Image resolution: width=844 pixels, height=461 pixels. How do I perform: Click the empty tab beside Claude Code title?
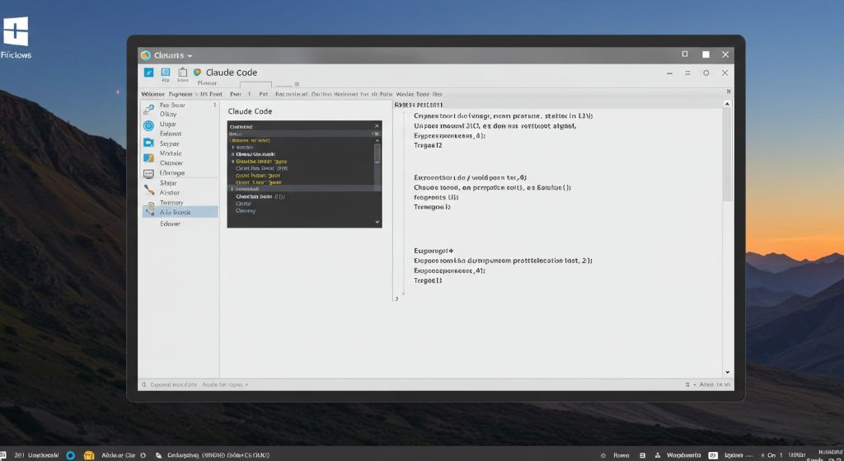point(255,84)
